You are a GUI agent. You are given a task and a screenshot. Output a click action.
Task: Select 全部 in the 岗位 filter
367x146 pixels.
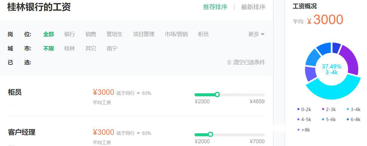tap(48, 34)
